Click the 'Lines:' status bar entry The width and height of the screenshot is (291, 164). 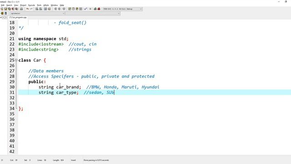point(42,160)
